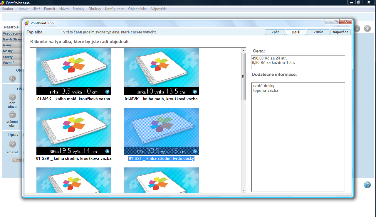Click the Nápověda button in the dialog

(340, 32)
